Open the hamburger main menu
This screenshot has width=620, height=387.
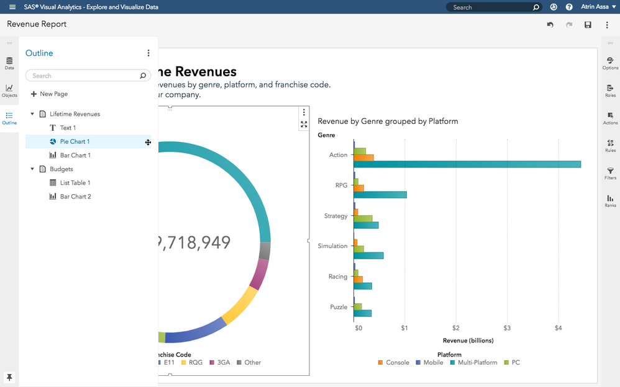12,7
